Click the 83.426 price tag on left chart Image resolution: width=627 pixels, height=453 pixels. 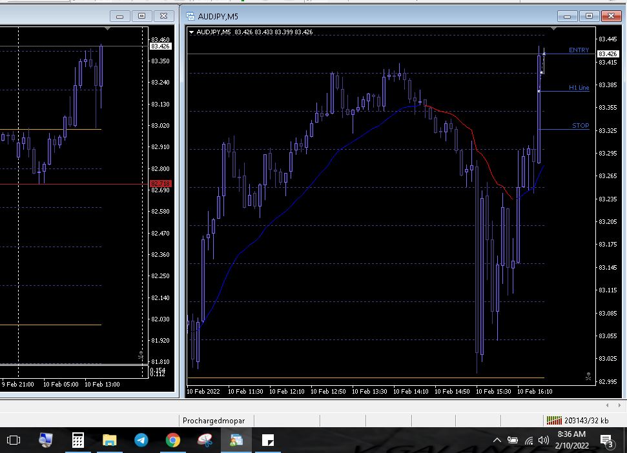tap(160, 46)
